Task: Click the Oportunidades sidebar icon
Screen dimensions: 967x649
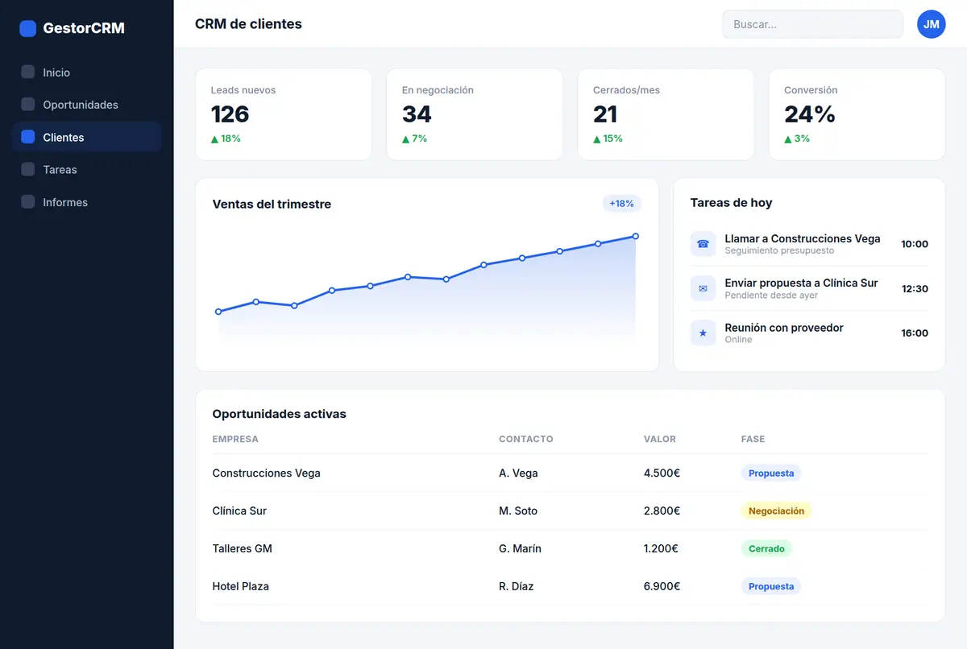Action: [28, 105]
